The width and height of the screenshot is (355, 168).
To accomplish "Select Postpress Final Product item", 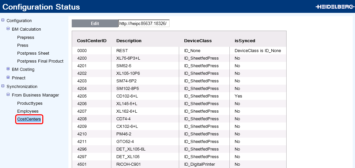I will coord(40,61).
